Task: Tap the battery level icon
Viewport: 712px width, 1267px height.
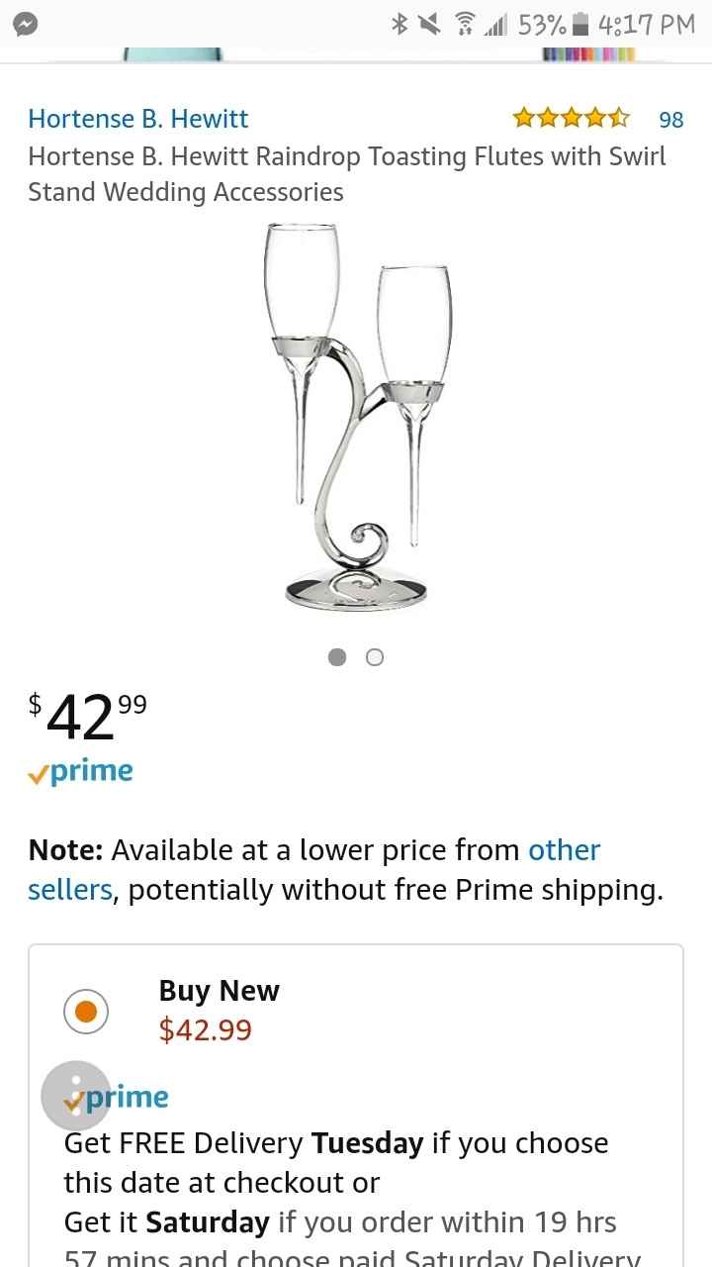Action: (x=581, y=25)
